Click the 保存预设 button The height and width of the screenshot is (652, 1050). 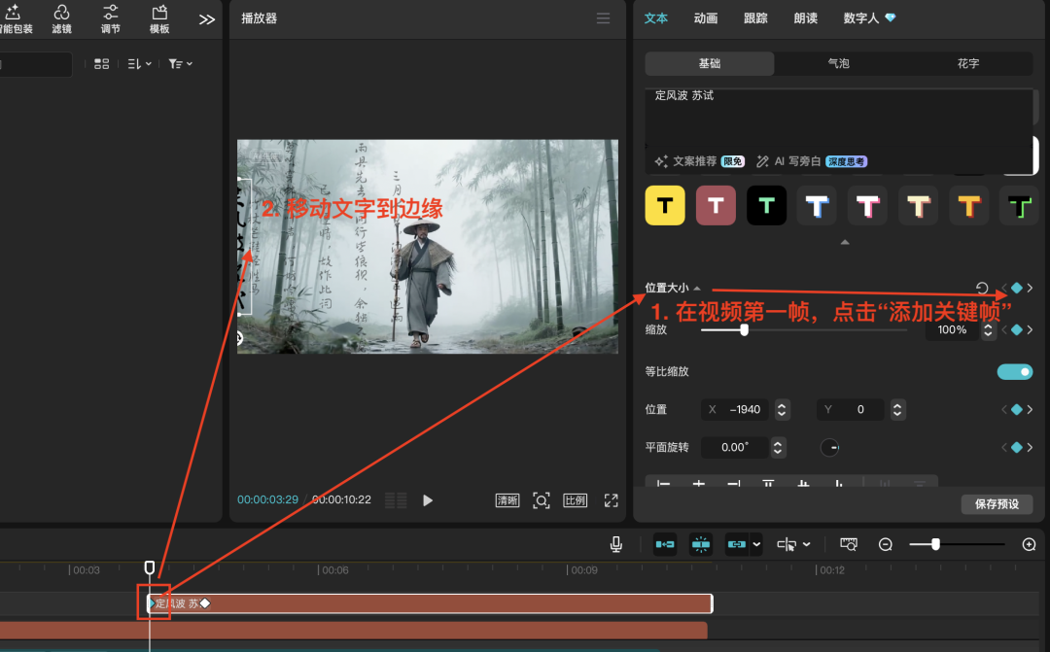(997, 504)
